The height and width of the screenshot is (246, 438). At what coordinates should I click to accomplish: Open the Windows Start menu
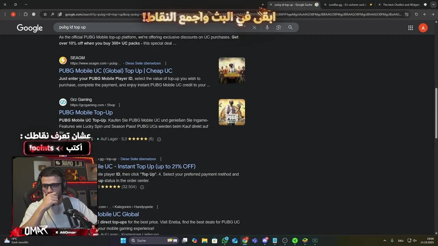pyautogui.click(x=123, y=241)
